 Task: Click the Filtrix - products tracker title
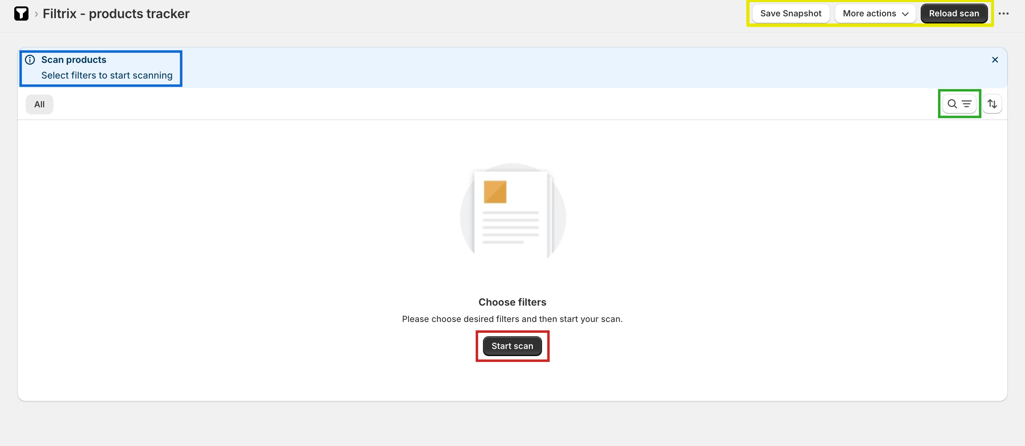click(x=116, y=14)
